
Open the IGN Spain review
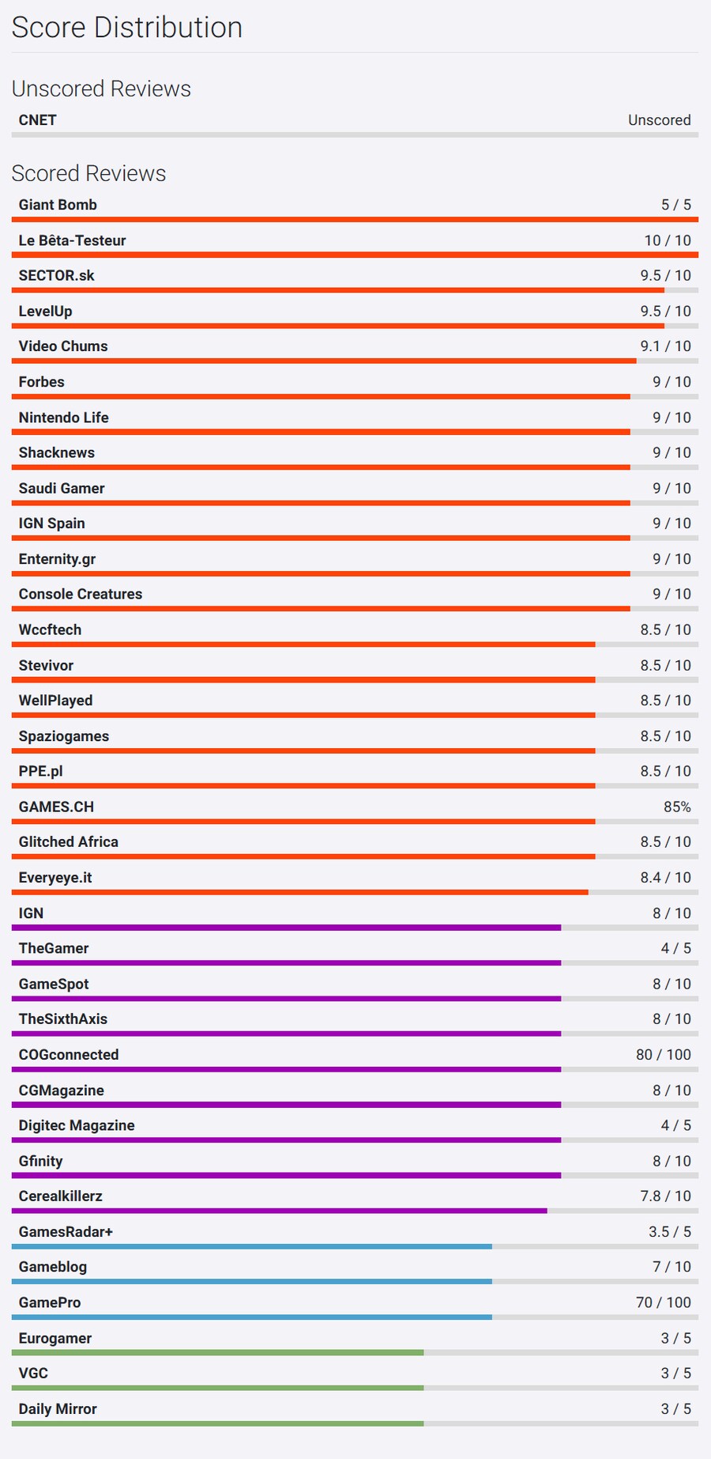(51, 524)
